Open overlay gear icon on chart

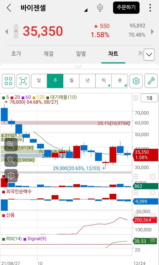pyautogui.click(x=11, y=175)
